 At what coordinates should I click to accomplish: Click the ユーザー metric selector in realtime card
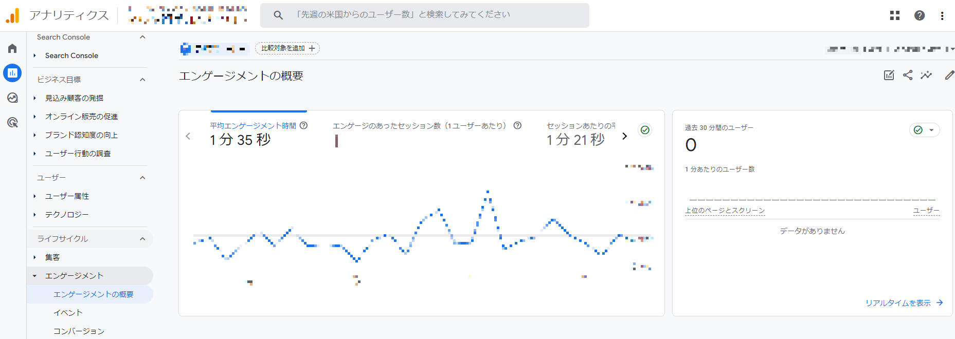(x=926, y=211)
